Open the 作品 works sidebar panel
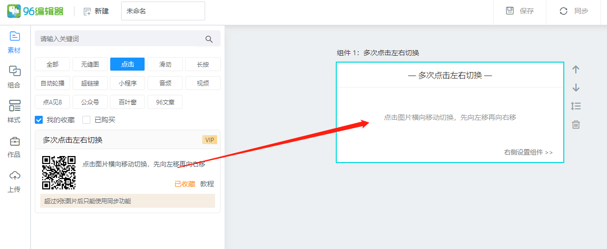This screenshot has width=607, height=249. pyautogui.click(x=15, y=146)
